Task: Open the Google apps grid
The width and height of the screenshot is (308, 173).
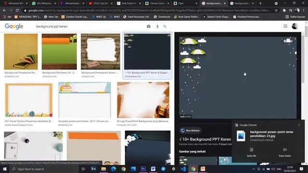Action: click(285, 26)
